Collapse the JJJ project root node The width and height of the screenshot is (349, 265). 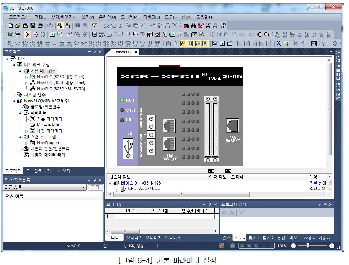coord(7,59)
